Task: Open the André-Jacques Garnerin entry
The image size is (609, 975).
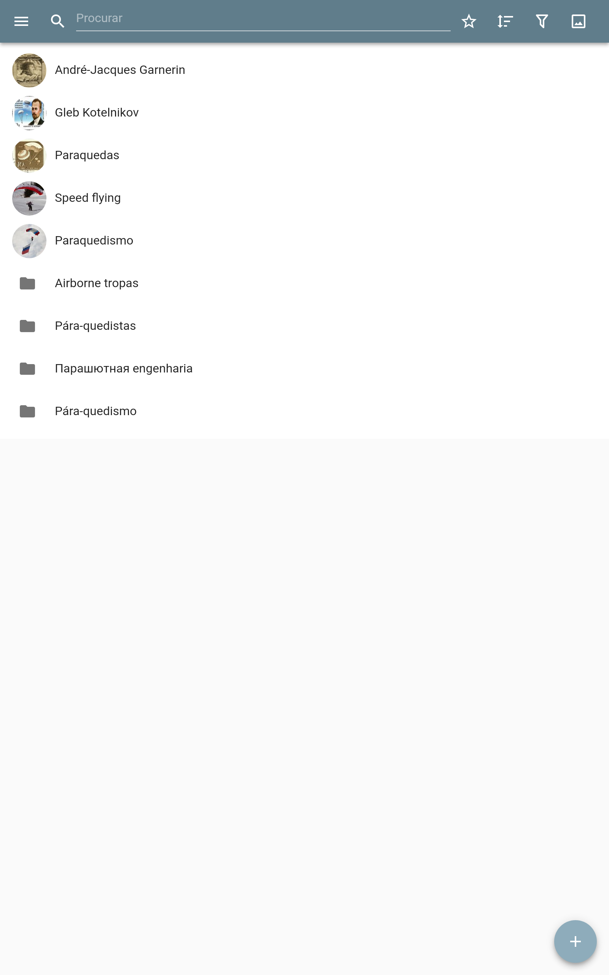Action: tap(304, 70)
